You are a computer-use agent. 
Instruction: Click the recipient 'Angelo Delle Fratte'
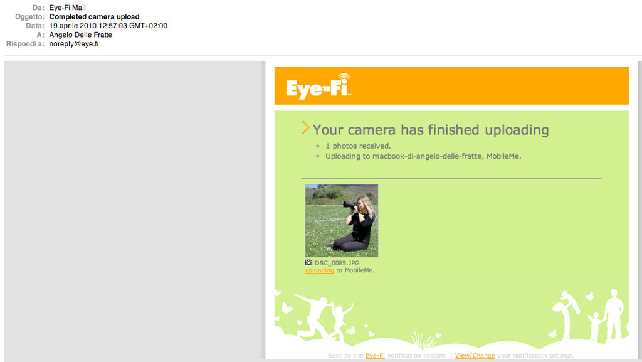81,35
